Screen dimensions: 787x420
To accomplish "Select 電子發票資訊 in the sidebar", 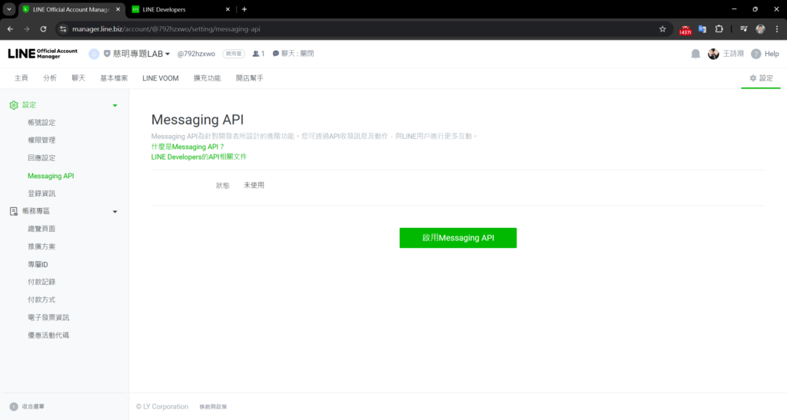I will click(48, 317).
